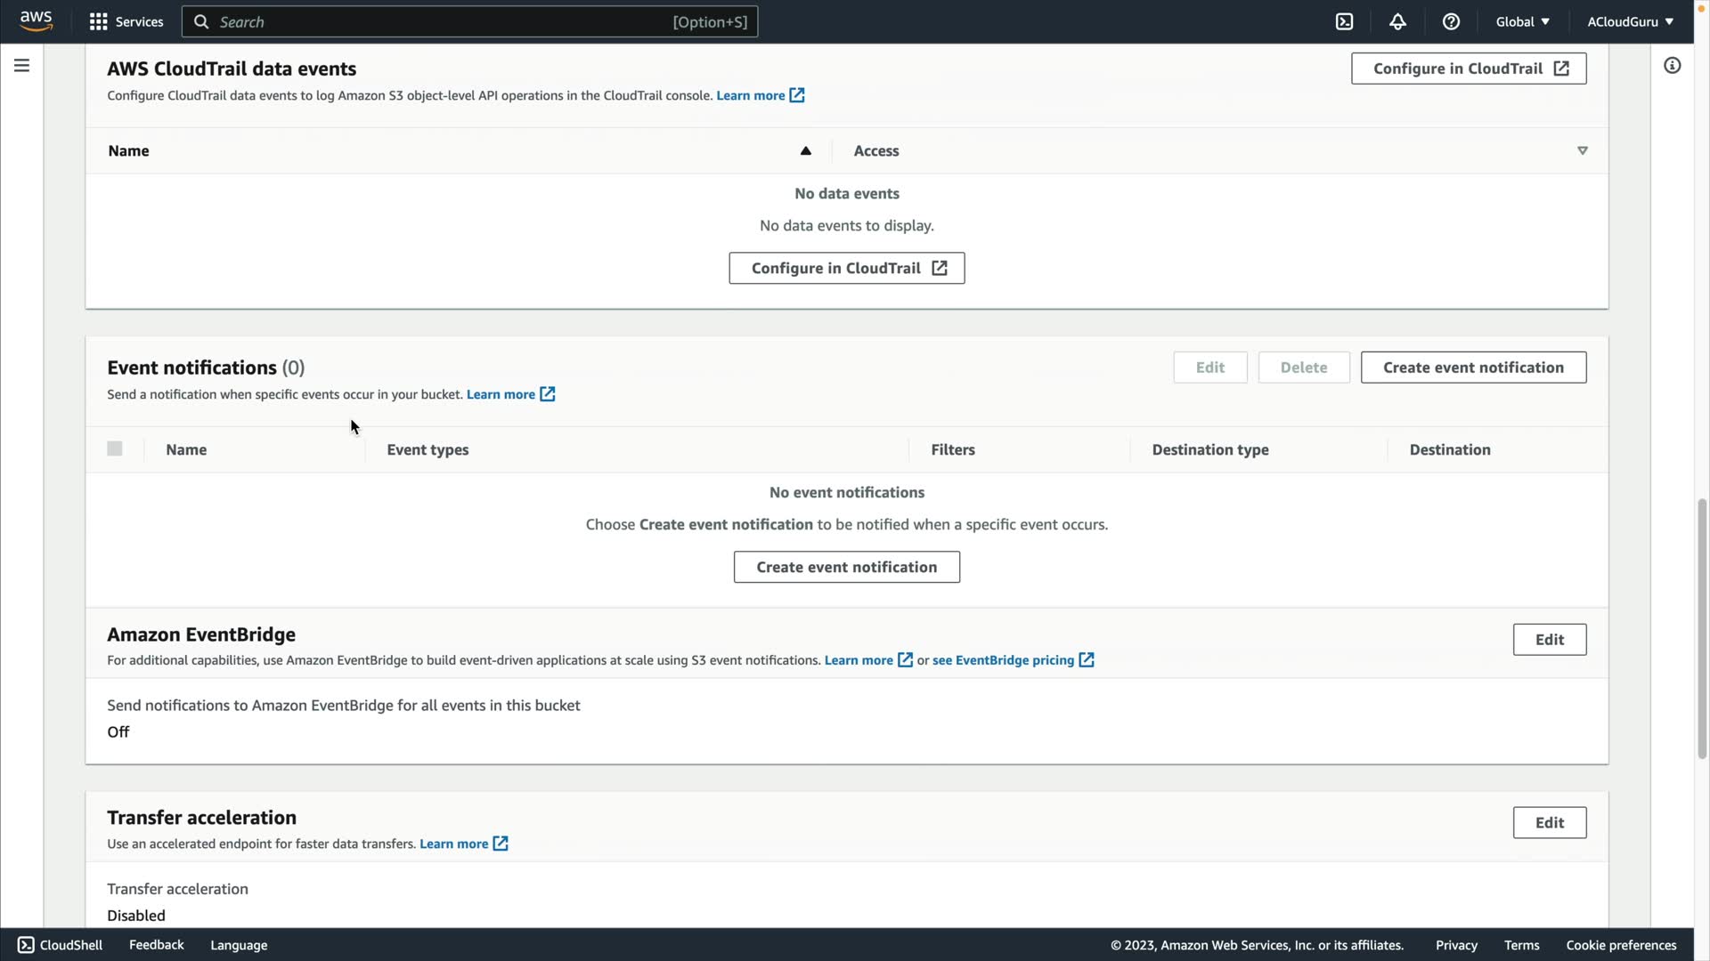Click in the top Search field
This screenshot has height=961, width=1710.
point(445,21)
